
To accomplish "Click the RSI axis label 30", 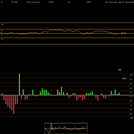I will point(2,39).
